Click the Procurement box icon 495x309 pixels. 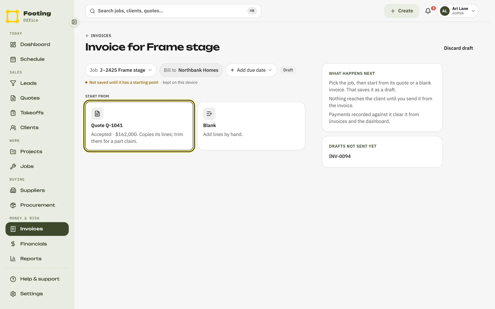[x=13, y=205]
